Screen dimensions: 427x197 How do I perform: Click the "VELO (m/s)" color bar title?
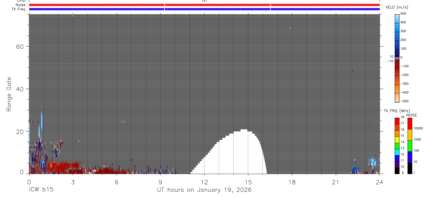pyautogui.click(x=397, y=7)
